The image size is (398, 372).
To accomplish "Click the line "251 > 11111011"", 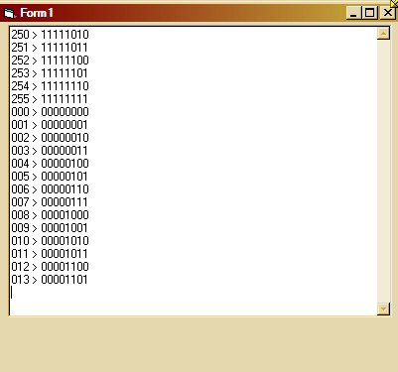I will point(50,48).
